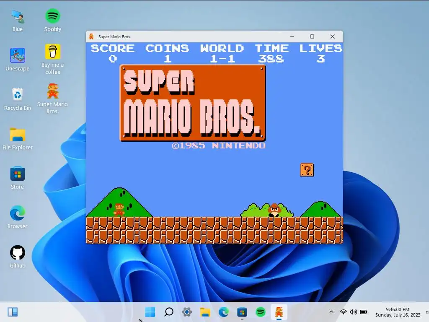Click the world value 1-1

point(222,59)
